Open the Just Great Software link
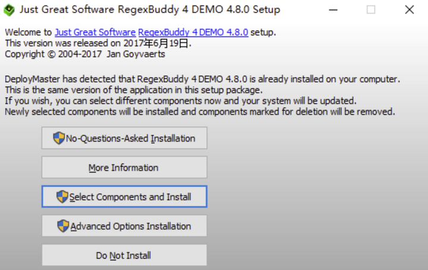 pos(95,33)
